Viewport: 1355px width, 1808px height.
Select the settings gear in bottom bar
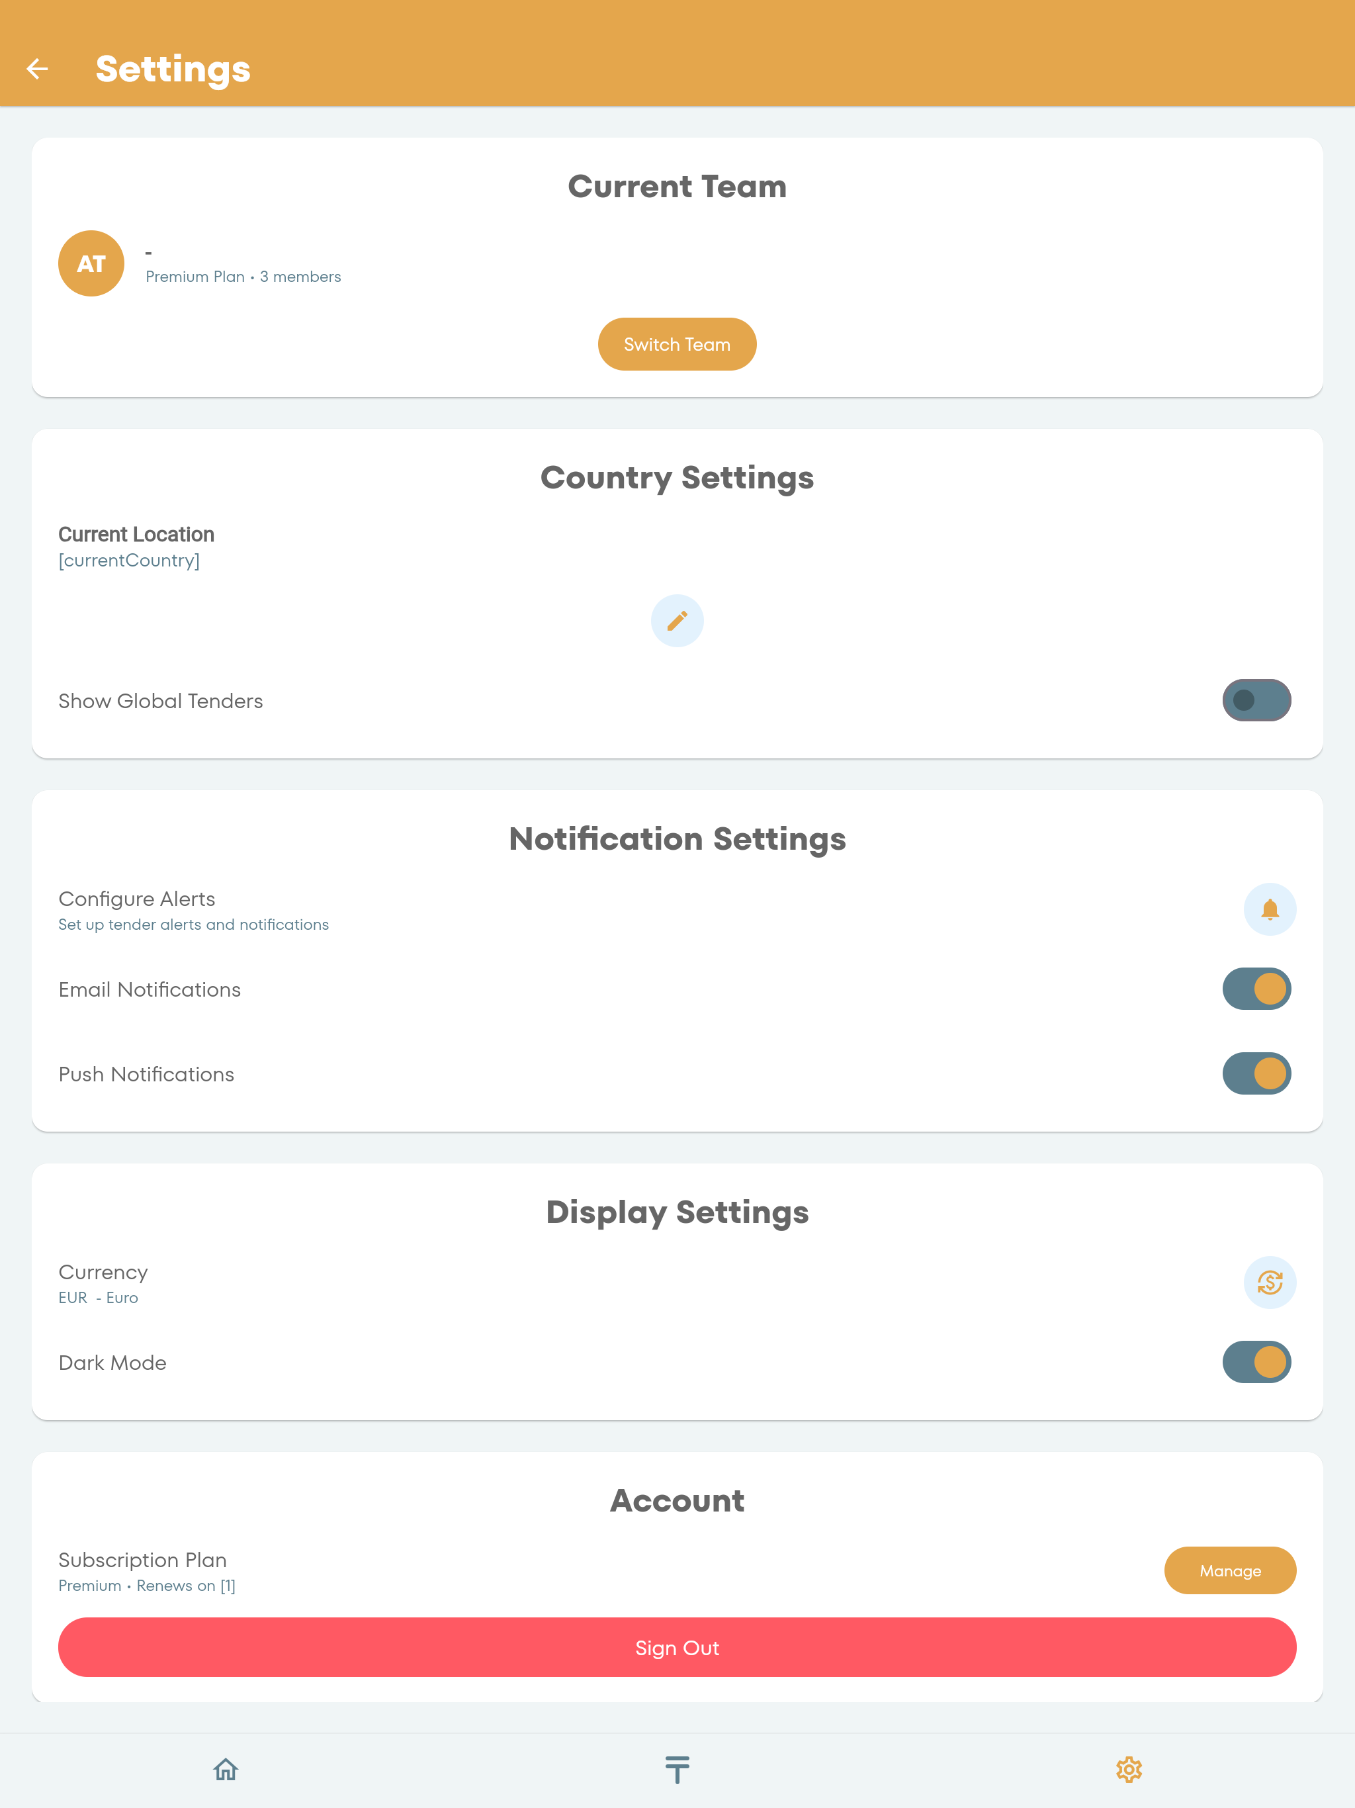1129,1770
